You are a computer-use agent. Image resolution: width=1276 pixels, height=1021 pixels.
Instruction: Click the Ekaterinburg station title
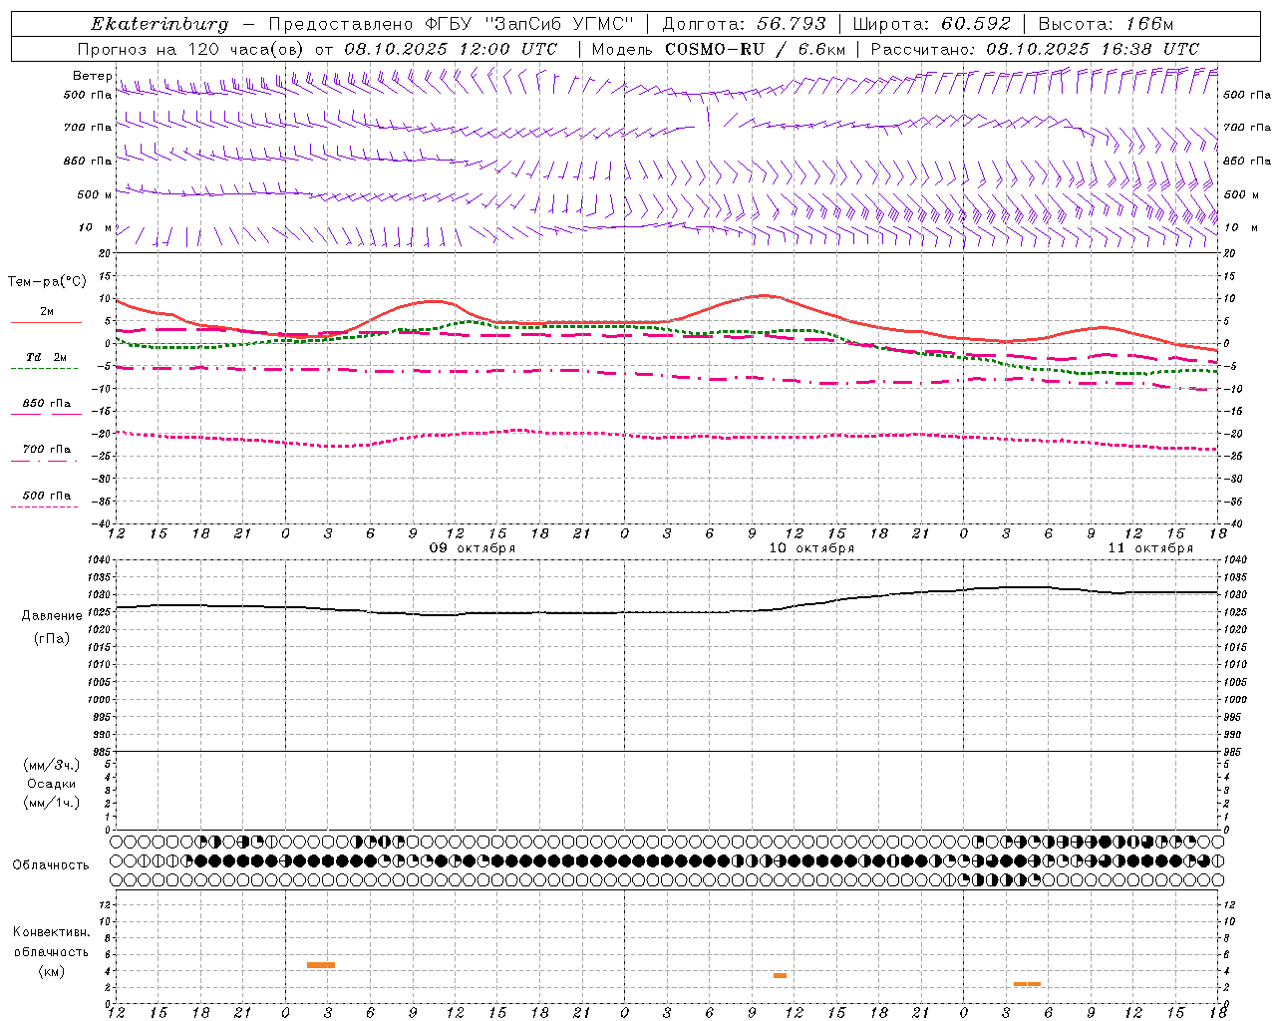click(x=159, y=24)
